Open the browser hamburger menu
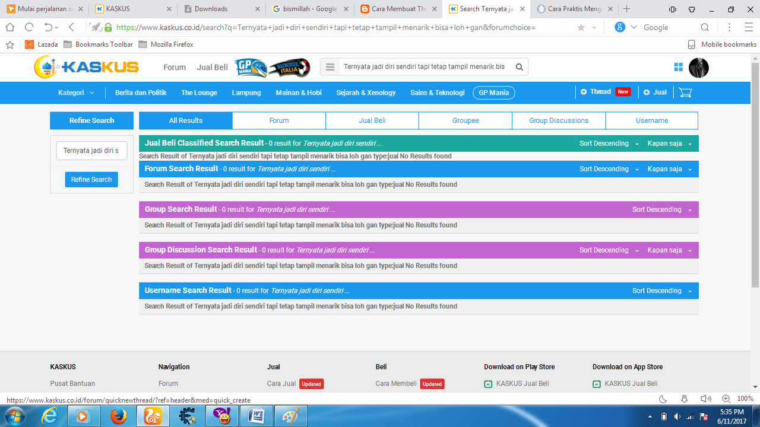Viewport: 760px width, 427px height. point(749,27)
